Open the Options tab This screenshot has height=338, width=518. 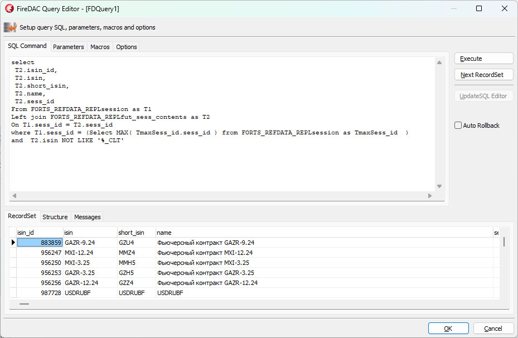pos(126,47)
